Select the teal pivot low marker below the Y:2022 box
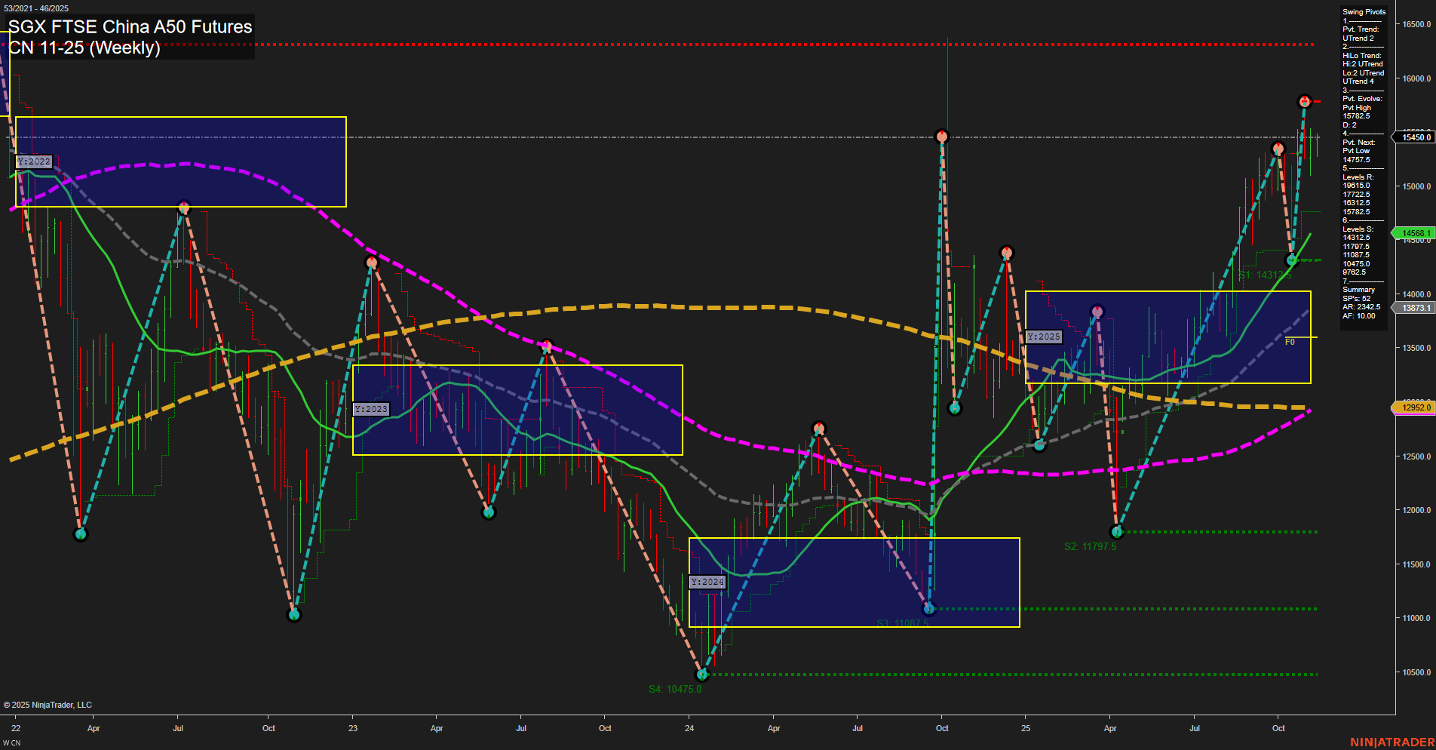Image resolution: width=1436 pixels, height=750 pixels. [x=81, y=533]
